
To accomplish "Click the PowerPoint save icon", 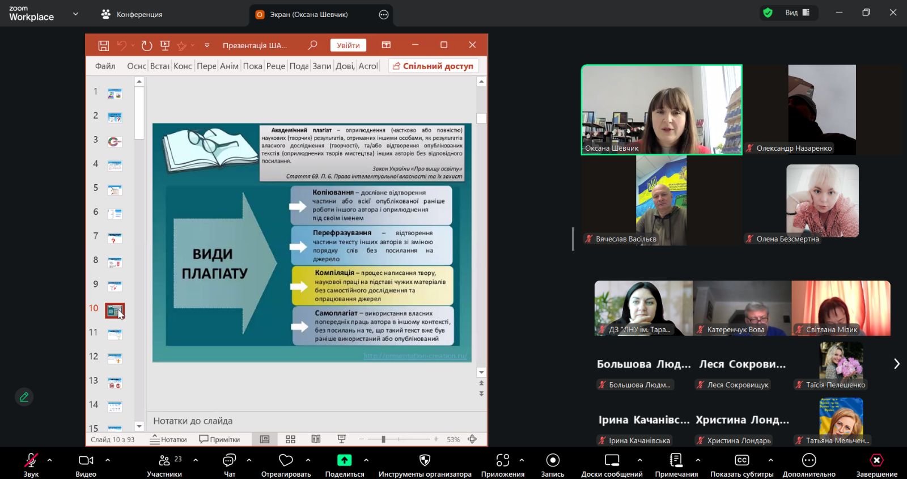I will point(103,45).
